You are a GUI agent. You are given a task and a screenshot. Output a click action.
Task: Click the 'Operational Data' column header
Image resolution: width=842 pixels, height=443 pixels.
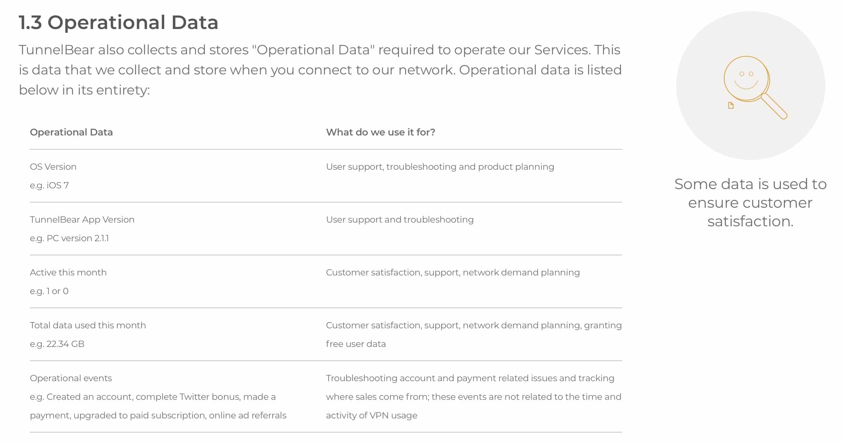coord(71,132)
